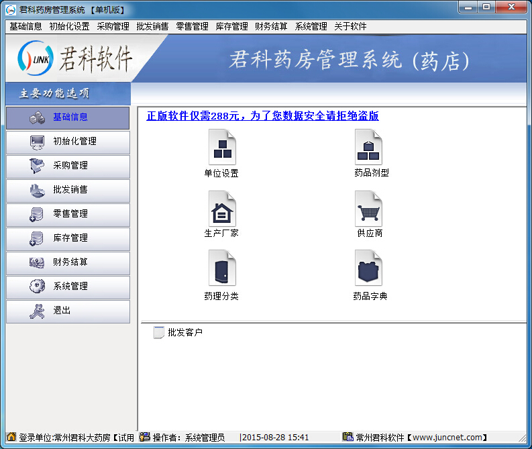Open the 系统管理 menu
532x449 pixels.
[311, 26]
